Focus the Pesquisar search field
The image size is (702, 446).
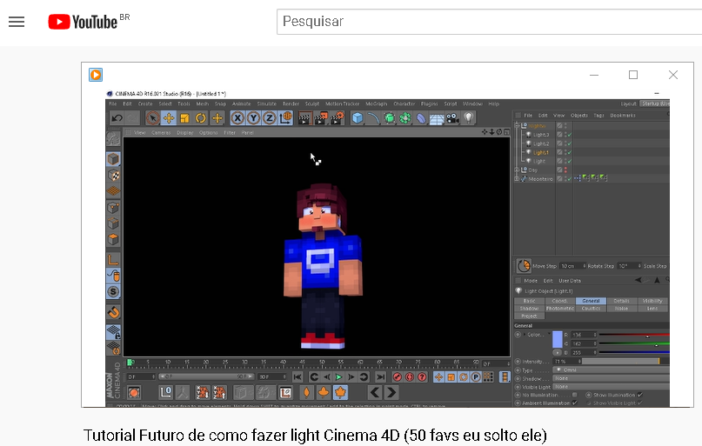pyautogui.click(x=490, y=22)
